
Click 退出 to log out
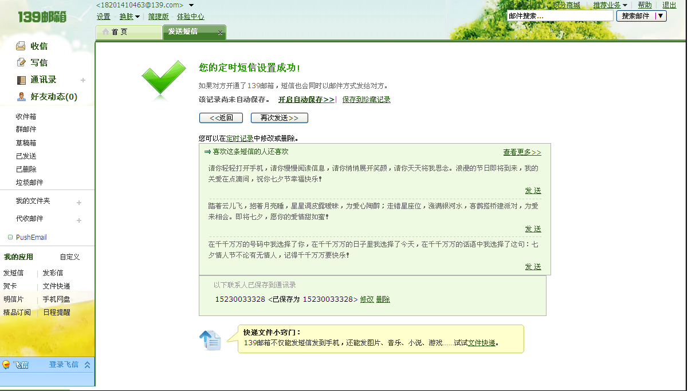tap(670, 5)
